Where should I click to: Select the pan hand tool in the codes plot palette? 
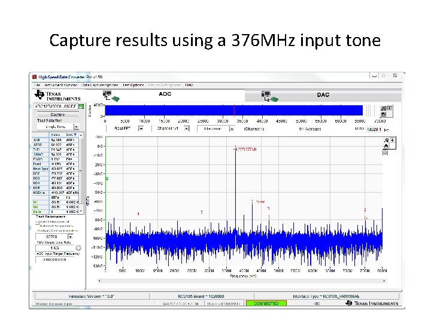[384, 114]
